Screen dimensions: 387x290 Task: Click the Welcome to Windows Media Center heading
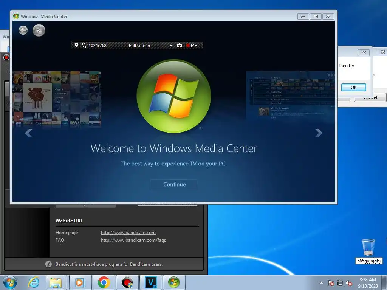click(174, 148)
